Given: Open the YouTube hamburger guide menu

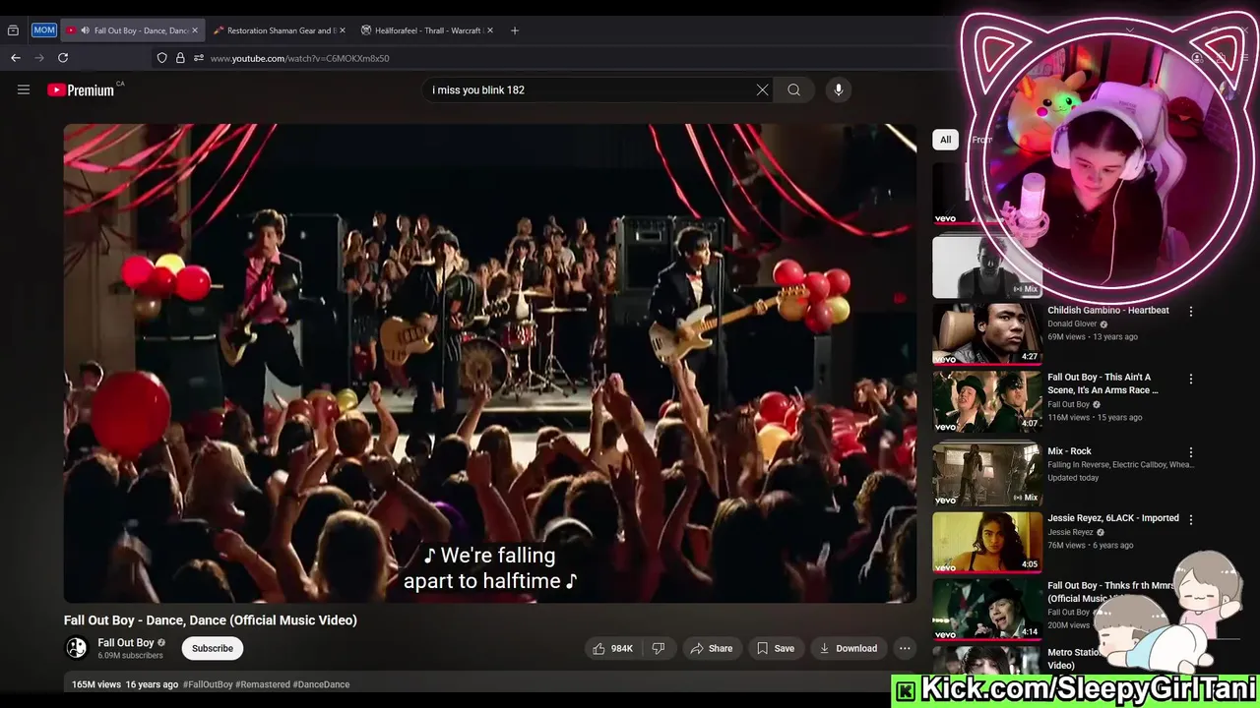Looking at the screenshot, I should point(24,89).
